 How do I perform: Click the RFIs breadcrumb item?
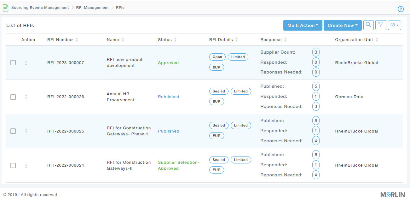[x=120, y=8]
